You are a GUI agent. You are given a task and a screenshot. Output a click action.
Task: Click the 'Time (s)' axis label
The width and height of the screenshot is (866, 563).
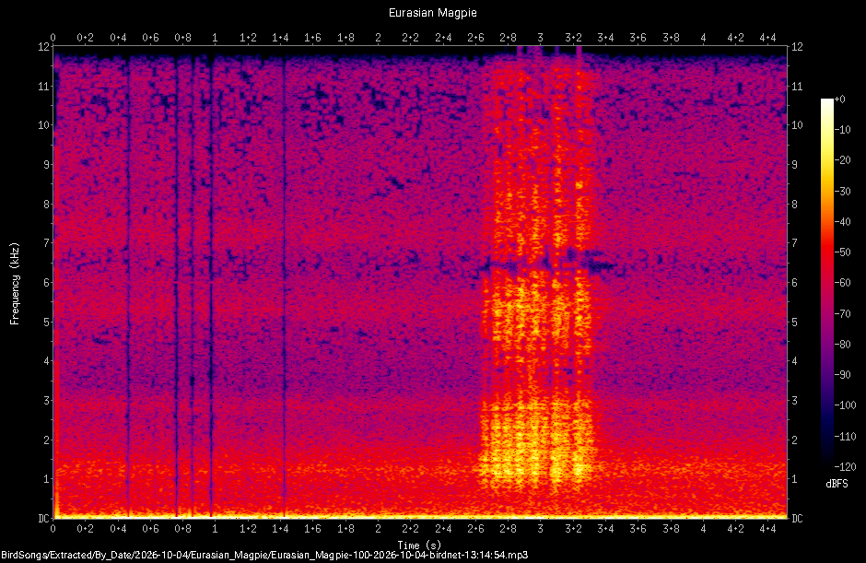[x=419, y=545]
